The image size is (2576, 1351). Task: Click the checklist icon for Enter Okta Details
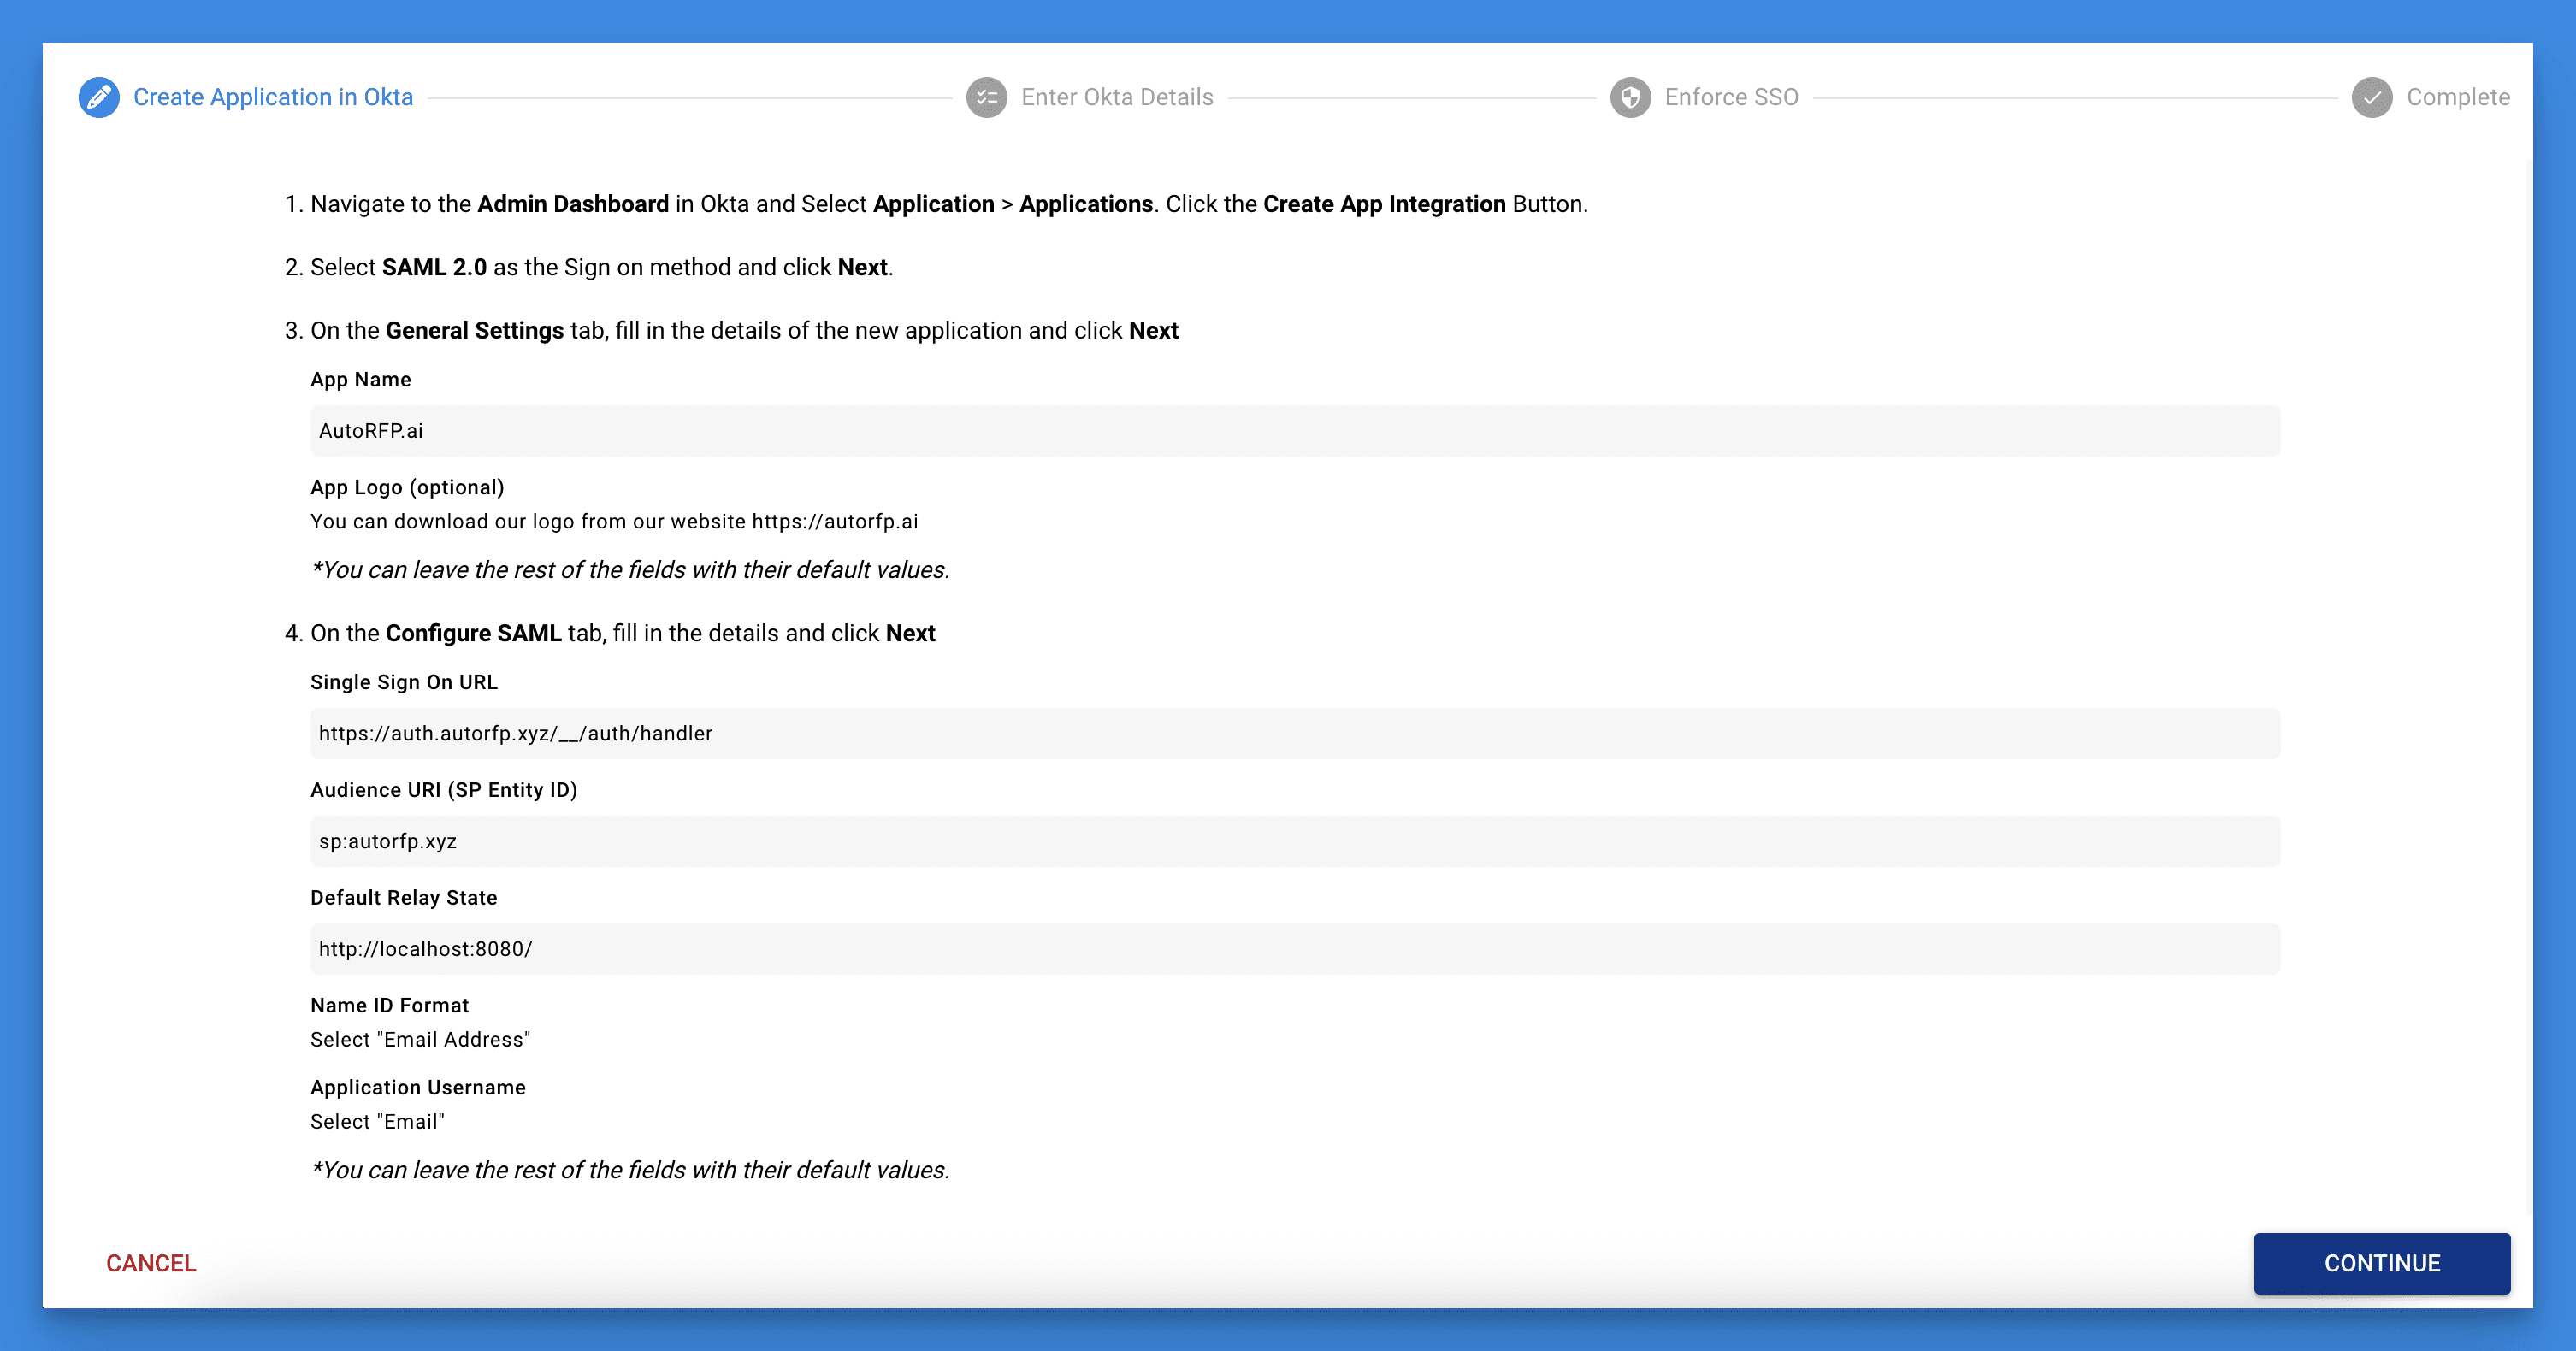(x=986, y=97)
